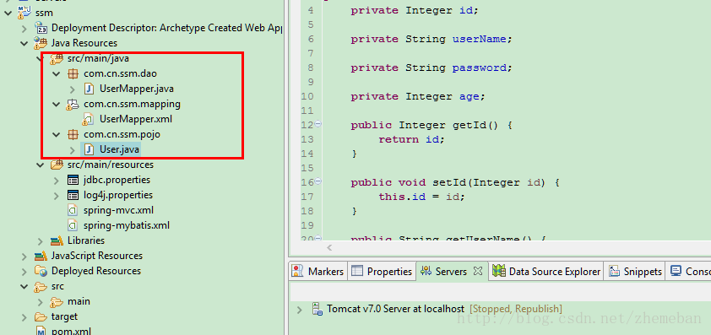Click the Tomcat v7.0 server icon
The image size is (711, 335).
317,309
